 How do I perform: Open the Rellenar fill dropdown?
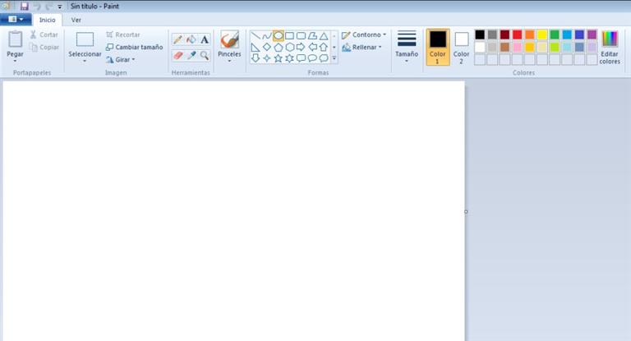tap(362, 47)
